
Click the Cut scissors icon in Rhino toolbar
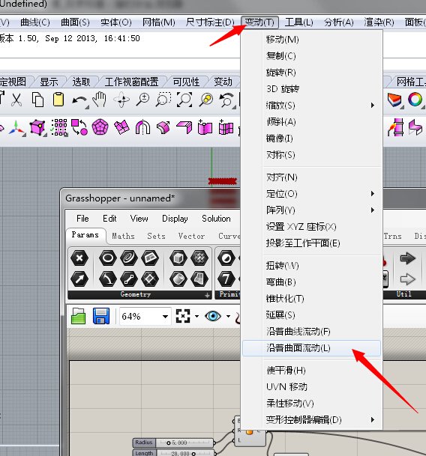point(16,100)
